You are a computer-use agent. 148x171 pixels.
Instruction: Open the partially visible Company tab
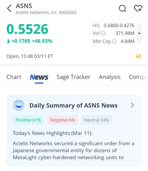tap(139, 77)
